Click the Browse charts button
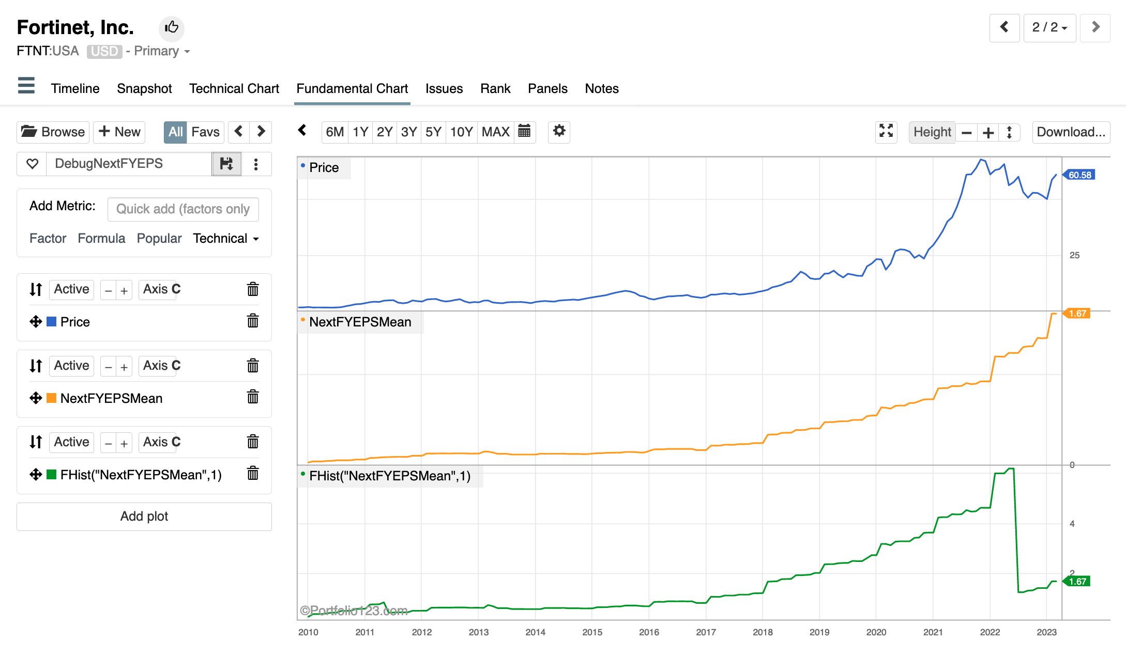Viewport: 1126px width, 657px height. pos(53,132)
